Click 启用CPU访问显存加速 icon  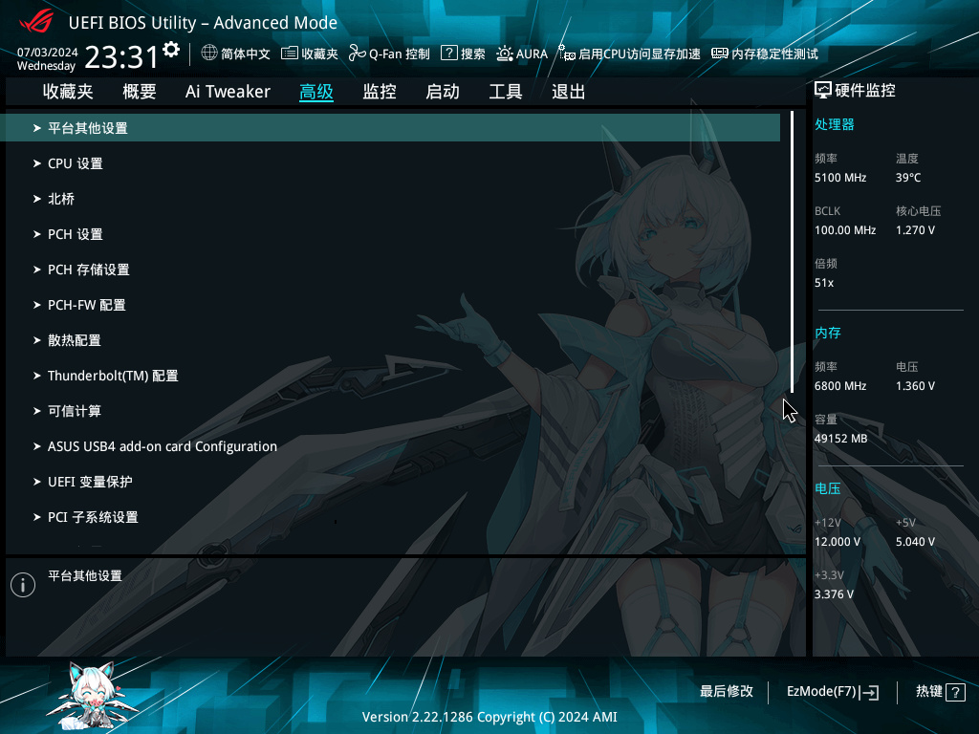566,54
